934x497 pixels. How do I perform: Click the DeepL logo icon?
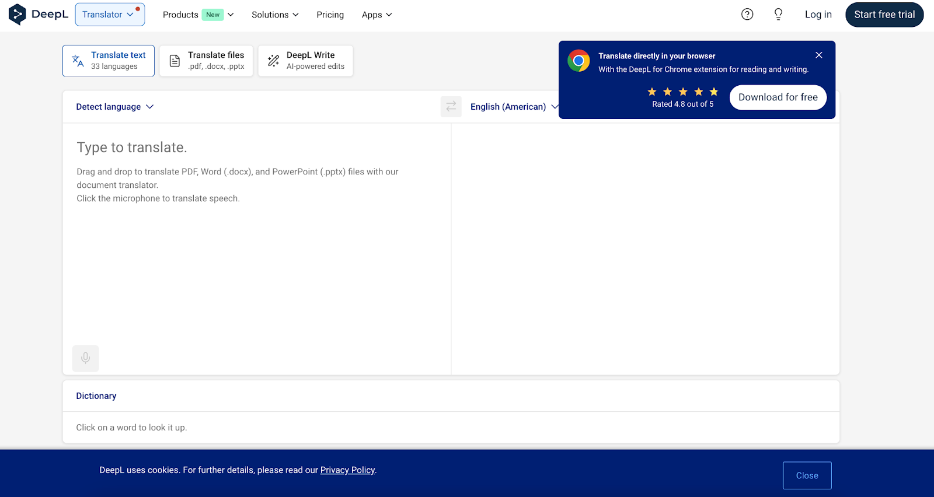coord(18,15)
